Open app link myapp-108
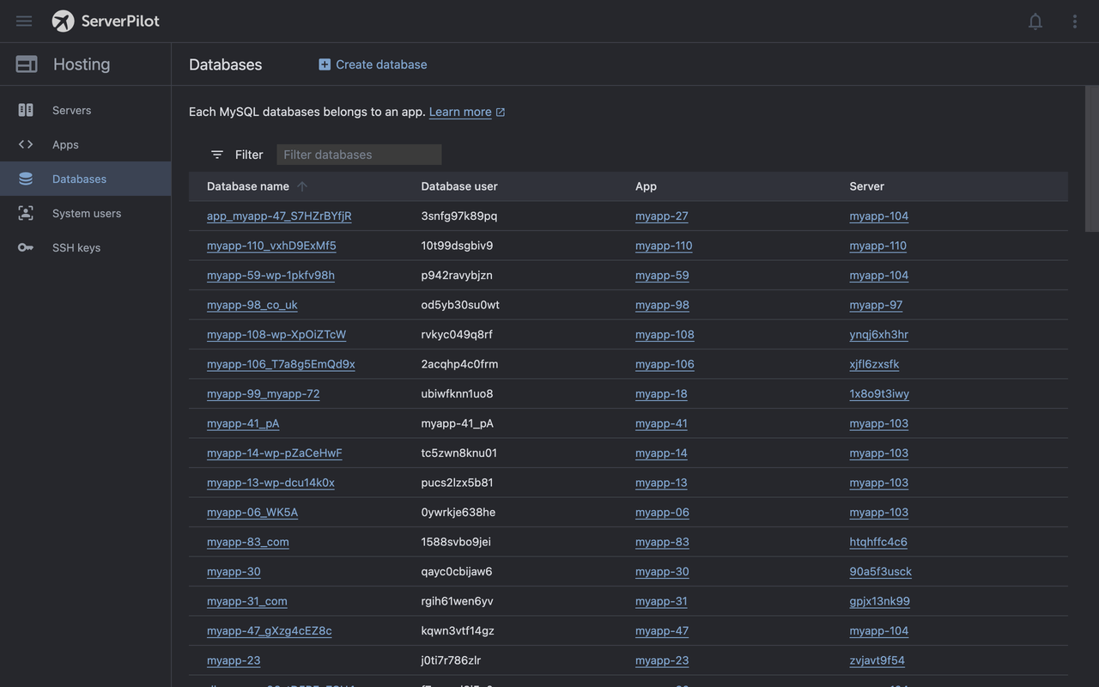1099x687 pixels. pyautogui.click(x=665, y=335)
